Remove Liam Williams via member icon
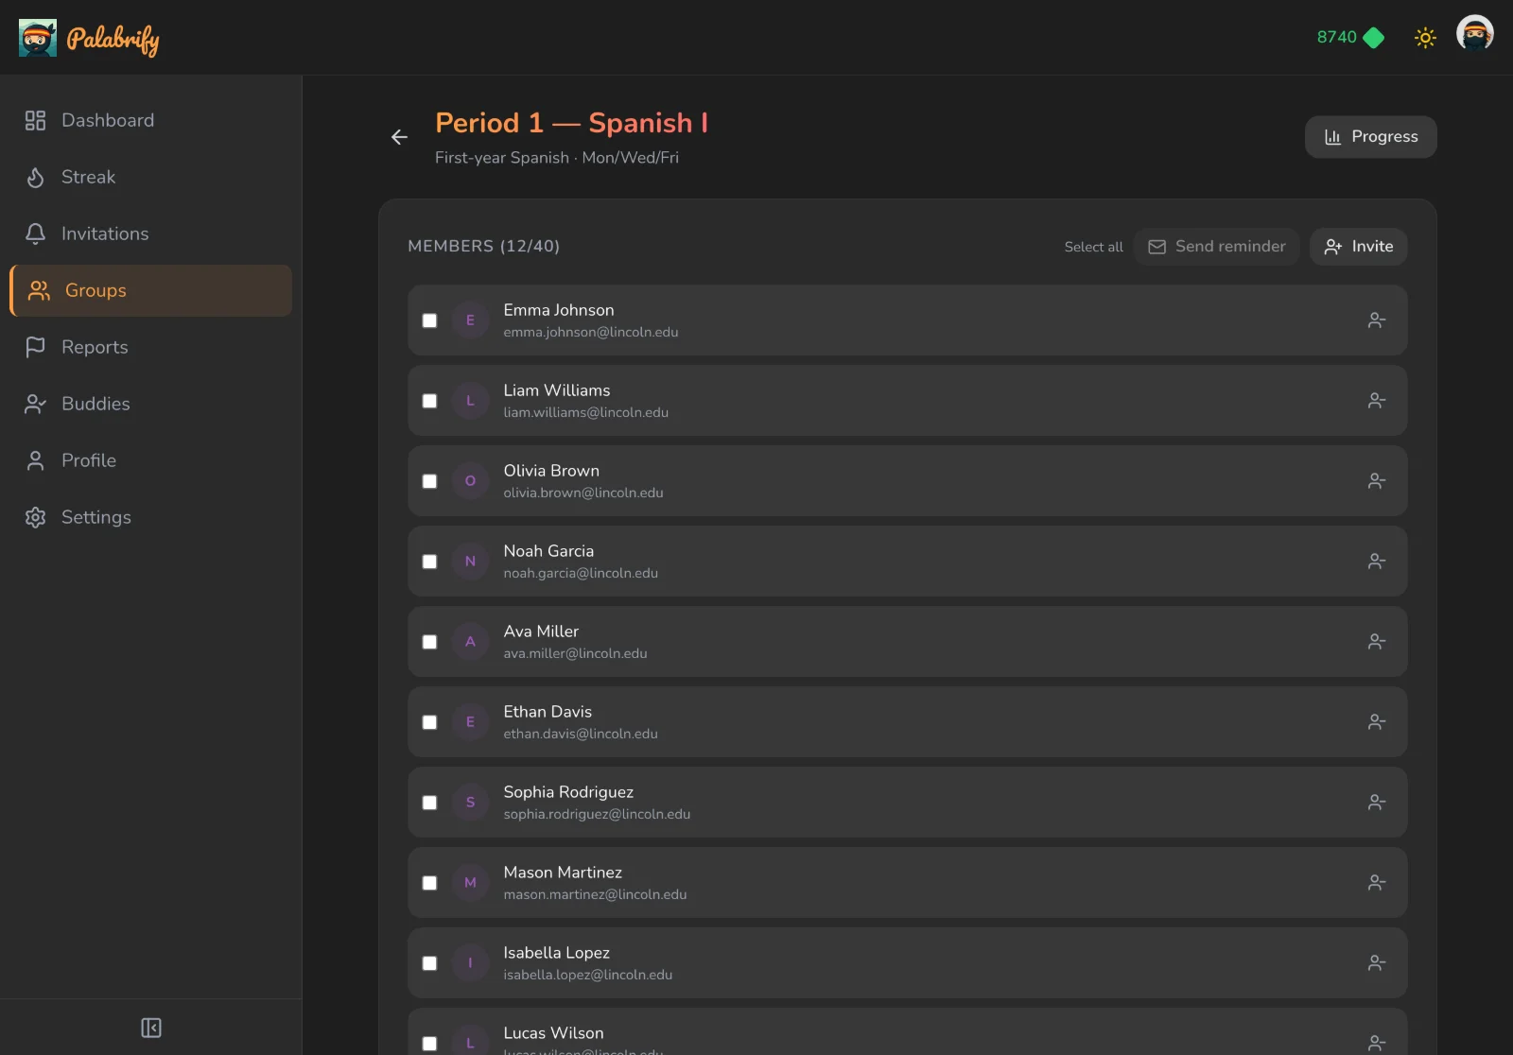The width and height of the screenshot is (1513, 1055). (1377, 401)
